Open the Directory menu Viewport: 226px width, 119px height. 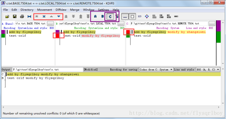(27, 10)
